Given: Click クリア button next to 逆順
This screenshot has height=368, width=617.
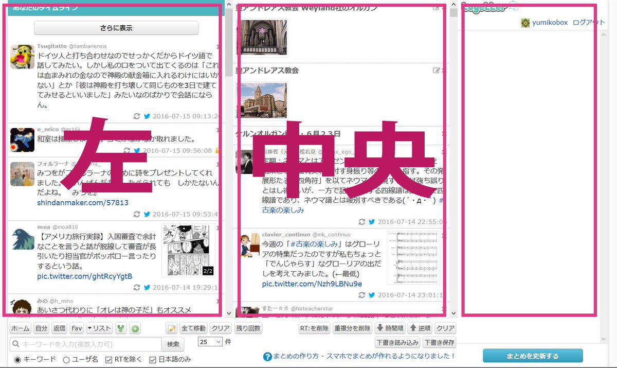Looking at the screenshot, I should pyautogui.click(x=445, y=328).
